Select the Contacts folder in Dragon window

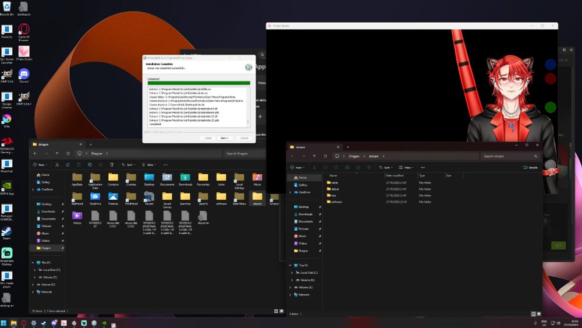[x=113, y=179]
